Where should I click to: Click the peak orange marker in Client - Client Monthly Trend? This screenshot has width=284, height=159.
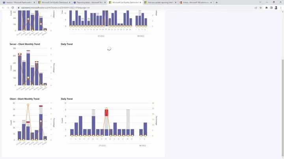[x=28, y=105]
